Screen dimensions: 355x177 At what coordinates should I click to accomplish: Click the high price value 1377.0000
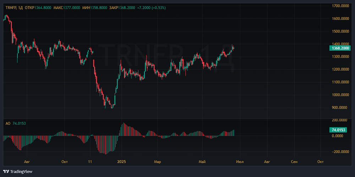pyautogui.click(x=71, y=8)
